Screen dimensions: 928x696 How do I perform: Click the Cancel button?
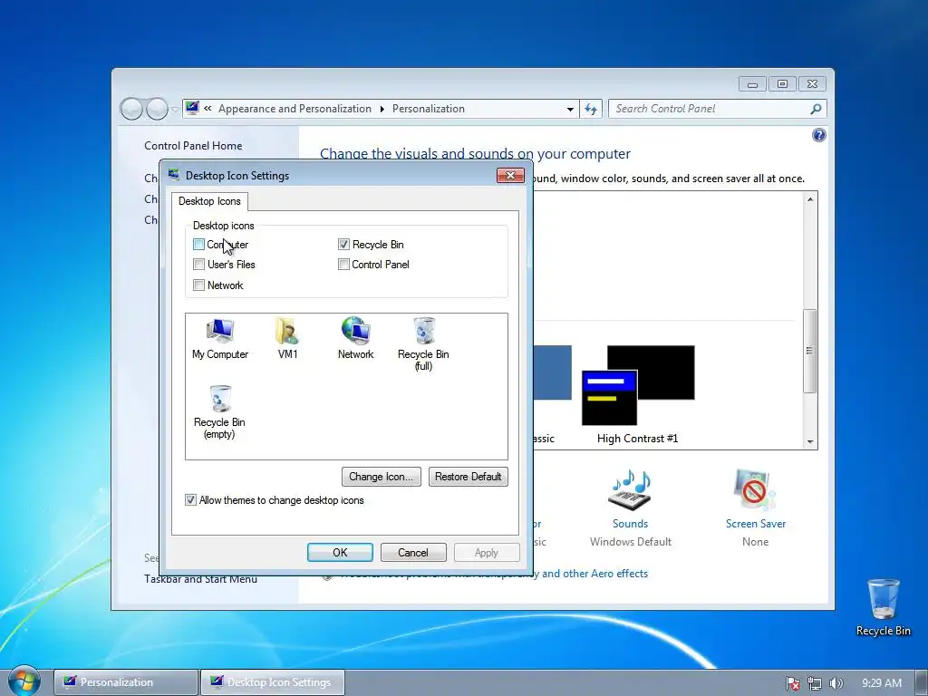pos(413,552)
